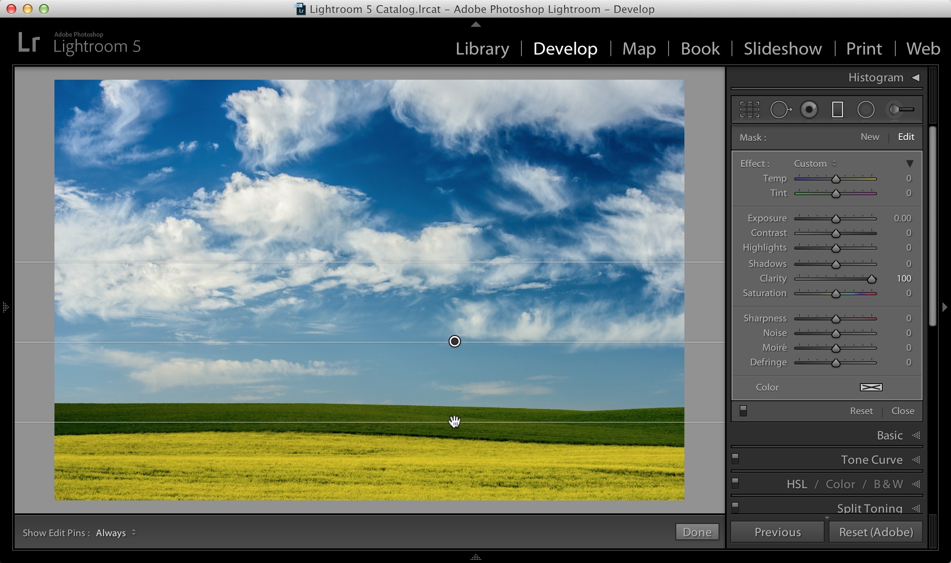This screenshot has width=951, height=563.
Task: Select the B&W tab heading
Action: pos(888,484)
